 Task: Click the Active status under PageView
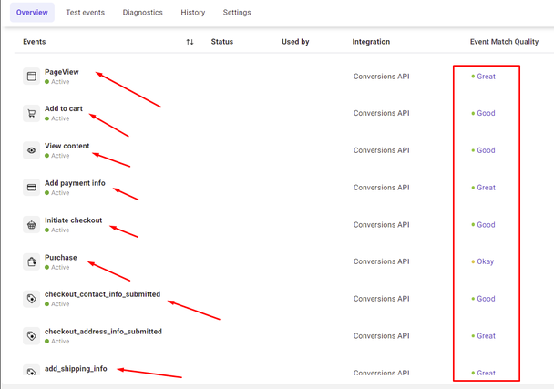click(56, 82)
